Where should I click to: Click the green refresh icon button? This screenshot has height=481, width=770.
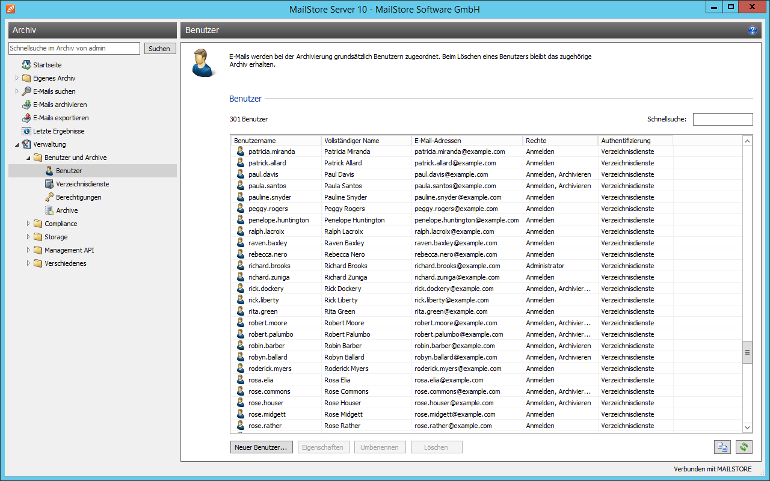click(x=744, y=447)
